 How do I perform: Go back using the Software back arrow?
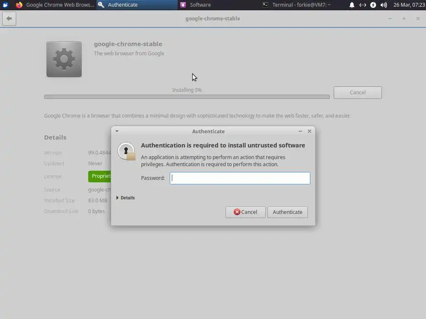[9, 19]
